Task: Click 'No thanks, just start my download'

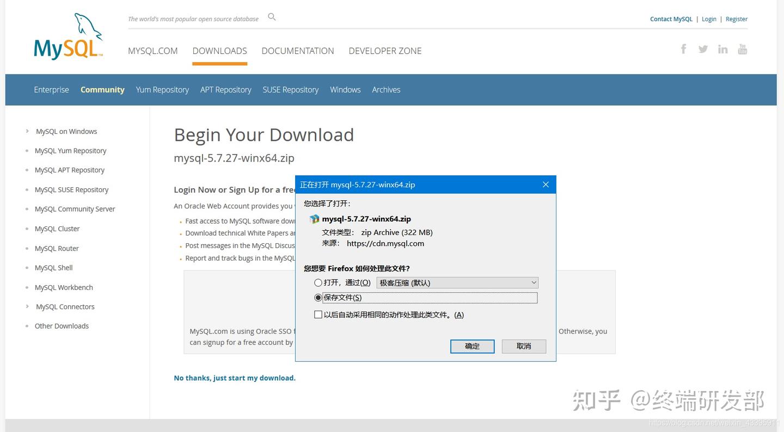Action: (x=234, y=378)
